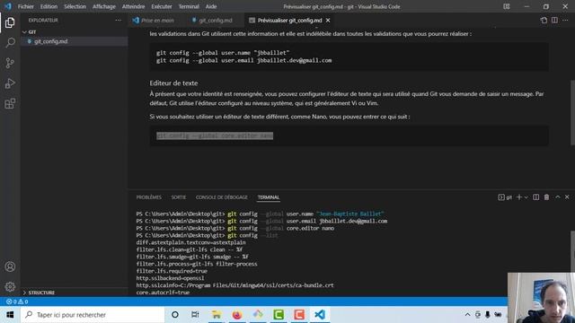Open the Terminal menu
The height and width of the screenshot is (323, 575).
coord(189,6)
